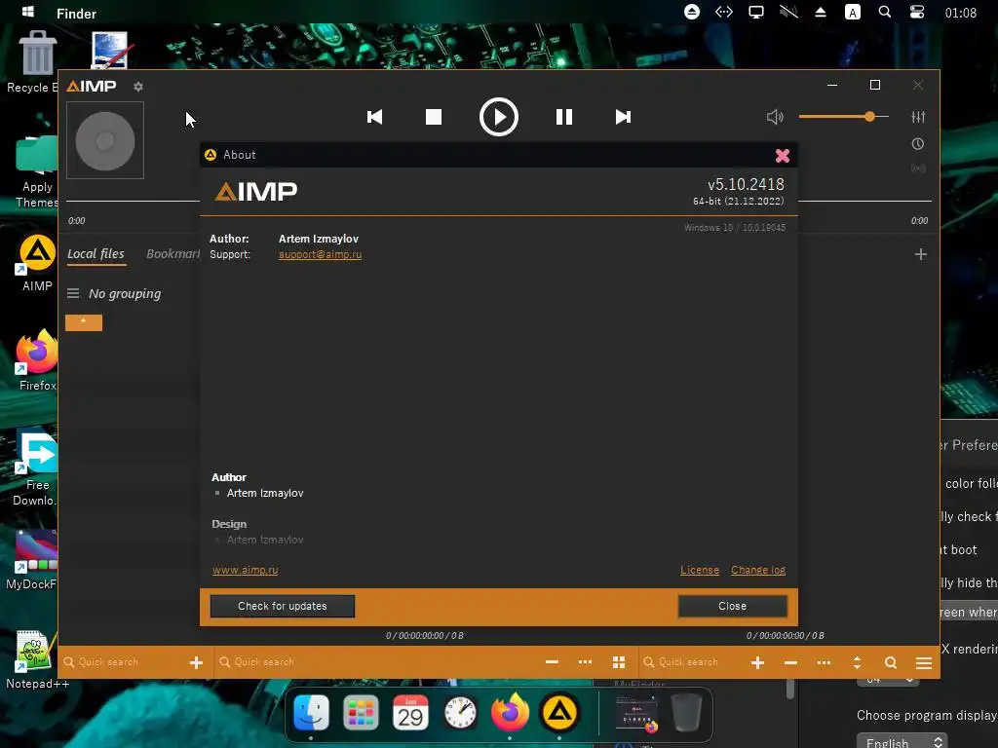Open the Calendar dock icon
Viewport: 998px width, 748px height.
pyautogui.click(x=410, y=712)
